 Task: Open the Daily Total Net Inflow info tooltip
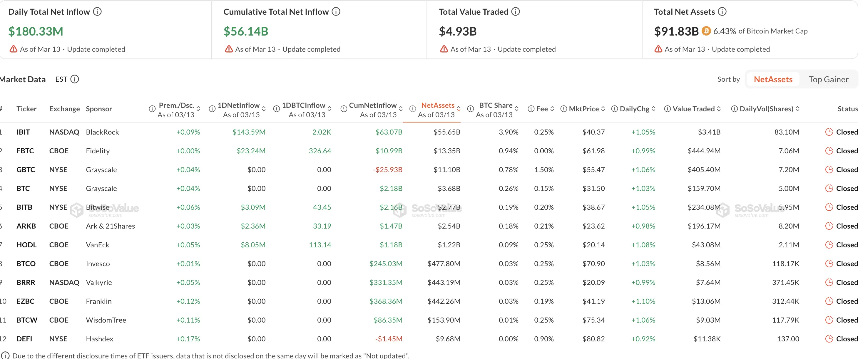98,11
